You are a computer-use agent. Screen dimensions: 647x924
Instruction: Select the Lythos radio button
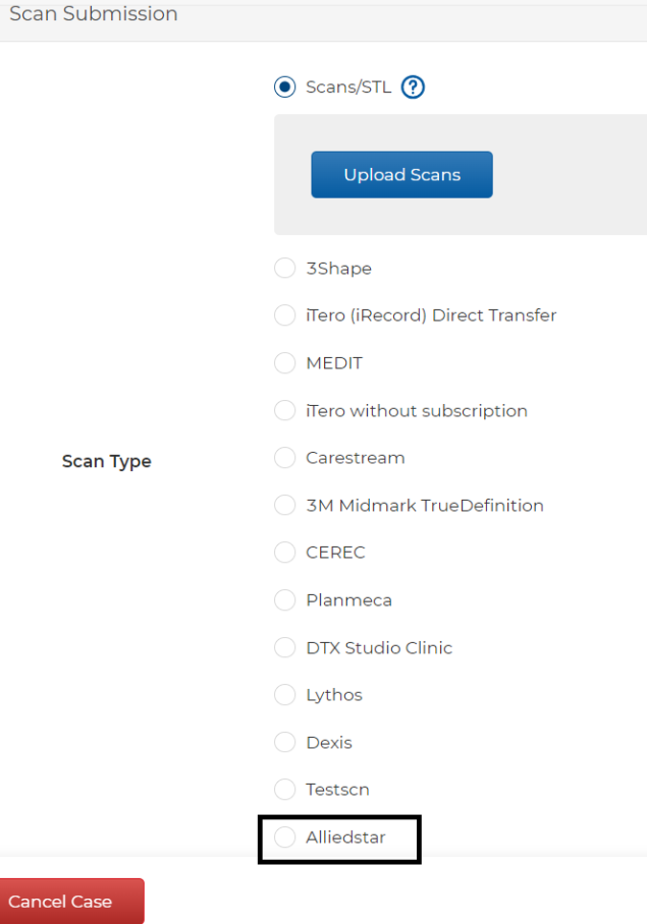tap(285, 695)
